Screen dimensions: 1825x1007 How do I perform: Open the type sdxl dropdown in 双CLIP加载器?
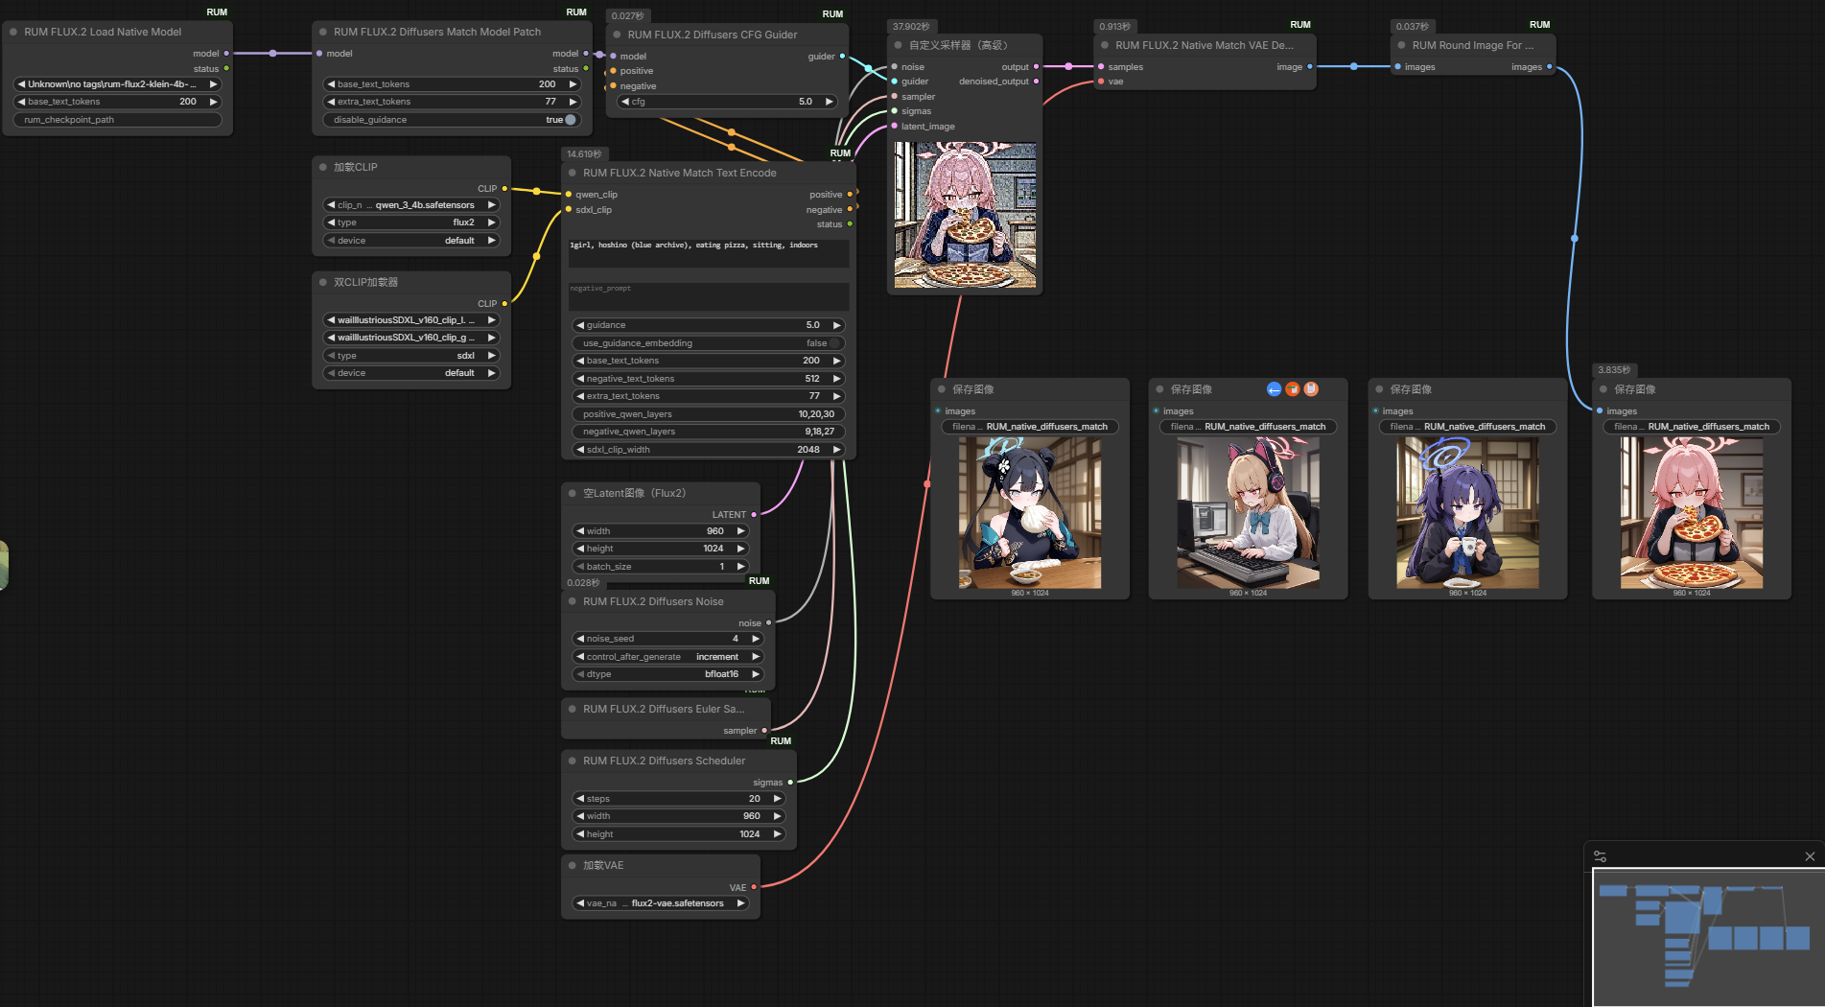(x=410, y=356)
